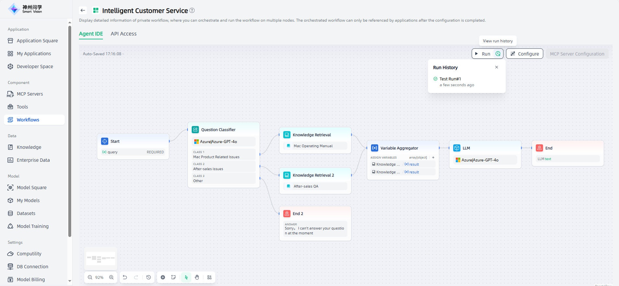Open Knowledge in the sidebar menu
619x286 pixels.
[x=29, y=147]
